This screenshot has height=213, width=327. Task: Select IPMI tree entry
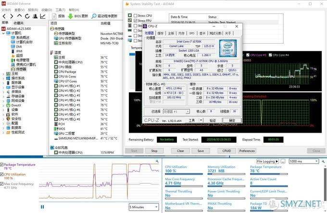17,51
